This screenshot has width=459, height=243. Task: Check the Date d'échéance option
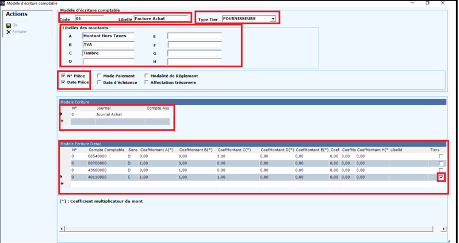(100, 82)
